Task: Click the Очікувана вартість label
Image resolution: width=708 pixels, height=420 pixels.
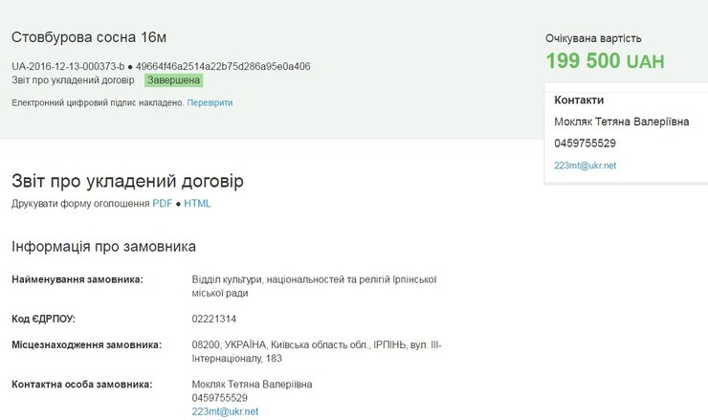Action: [593, 39]
